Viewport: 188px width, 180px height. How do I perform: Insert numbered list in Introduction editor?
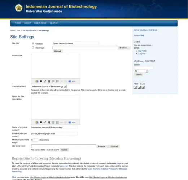point(57,81)
